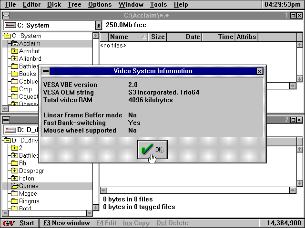305x228 pixels.
Task: Close the Video System Information dialog
Action: 259,71
